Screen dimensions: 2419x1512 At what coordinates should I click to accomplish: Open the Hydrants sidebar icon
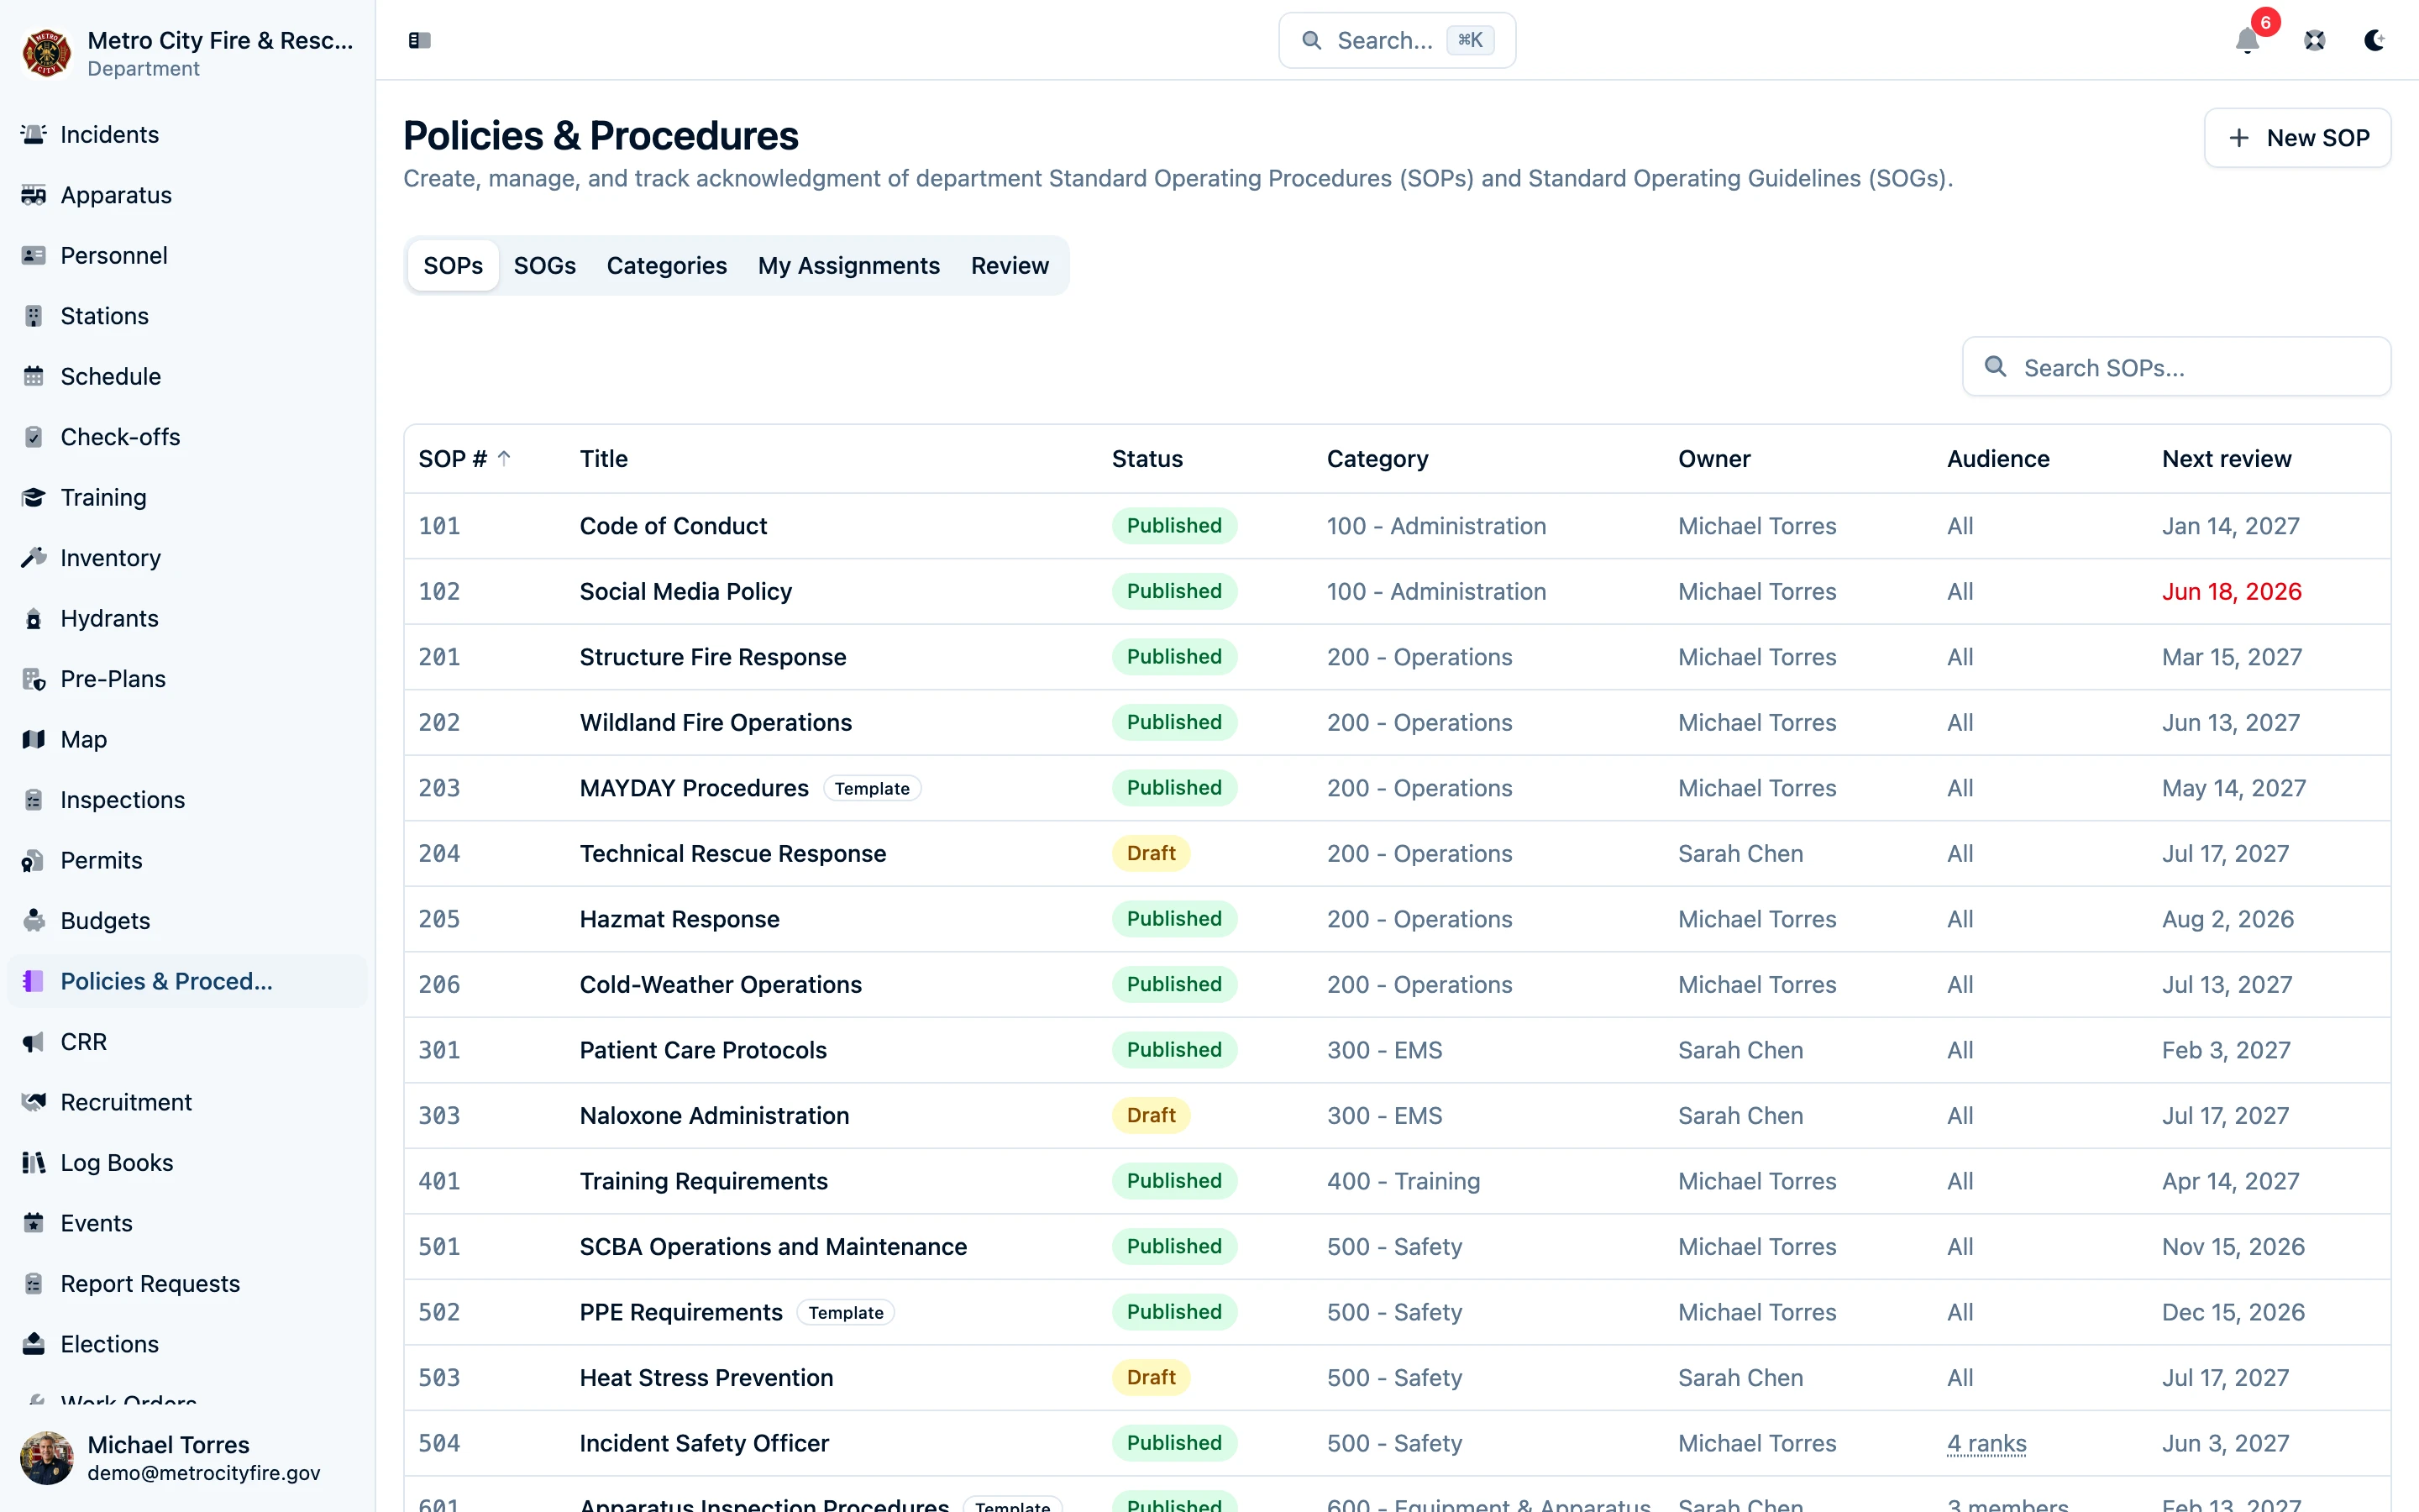pos(33,618)
